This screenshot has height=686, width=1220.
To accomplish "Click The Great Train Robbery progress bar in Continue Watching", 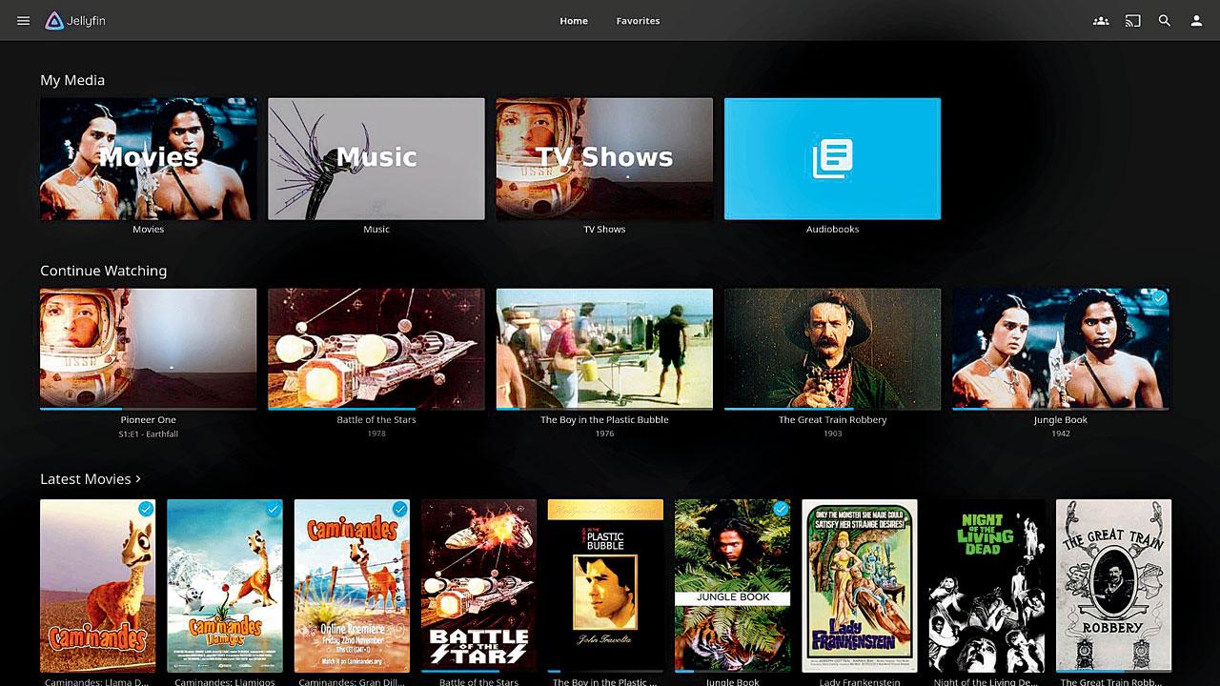I will pos(832,408).
